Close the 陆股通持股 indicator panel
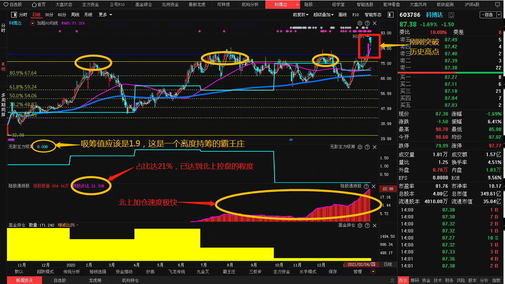Screen dimensions: 505x284 coord(374,186)
